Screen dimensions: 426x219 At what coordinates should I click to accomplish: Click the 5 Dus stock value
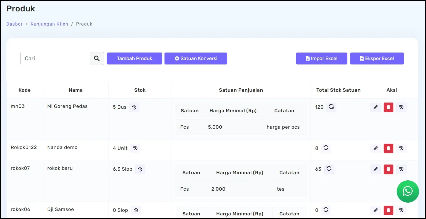(120, 107)
